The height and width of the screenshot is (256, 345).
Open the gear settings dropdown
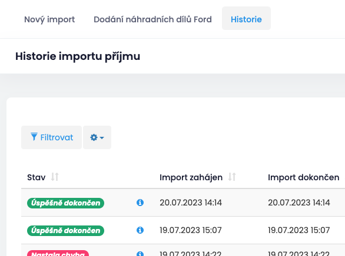pos(97,137)
